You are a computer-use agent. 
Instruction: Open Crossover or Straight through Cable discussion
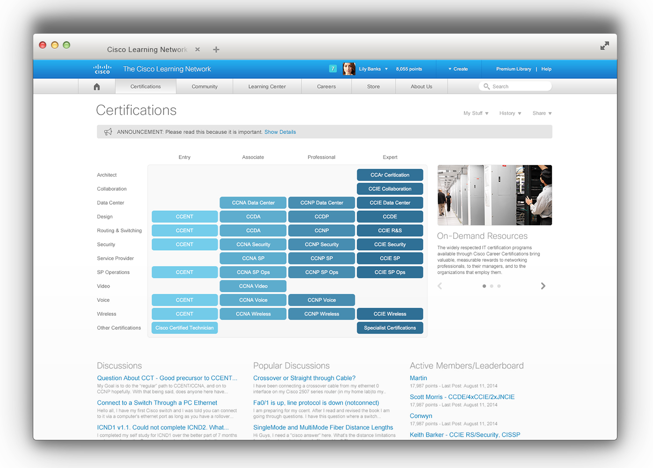(304, 378)
